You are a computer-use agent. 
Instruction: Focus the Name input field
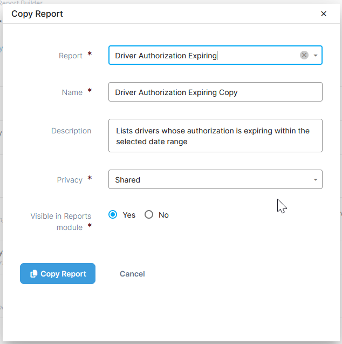[x=215, y=92]
